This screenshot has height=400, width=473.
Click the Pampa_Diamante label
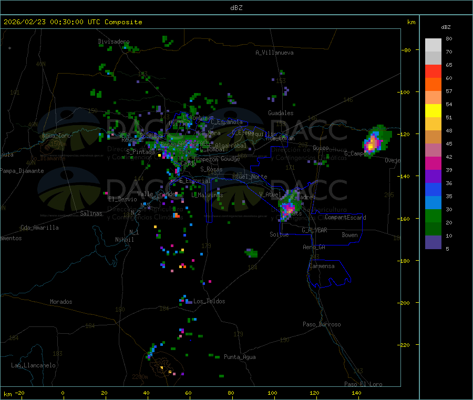22,171
